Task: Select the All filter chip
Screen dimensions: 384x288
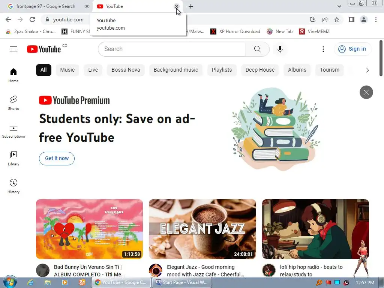Action: (x=43, y=70)
